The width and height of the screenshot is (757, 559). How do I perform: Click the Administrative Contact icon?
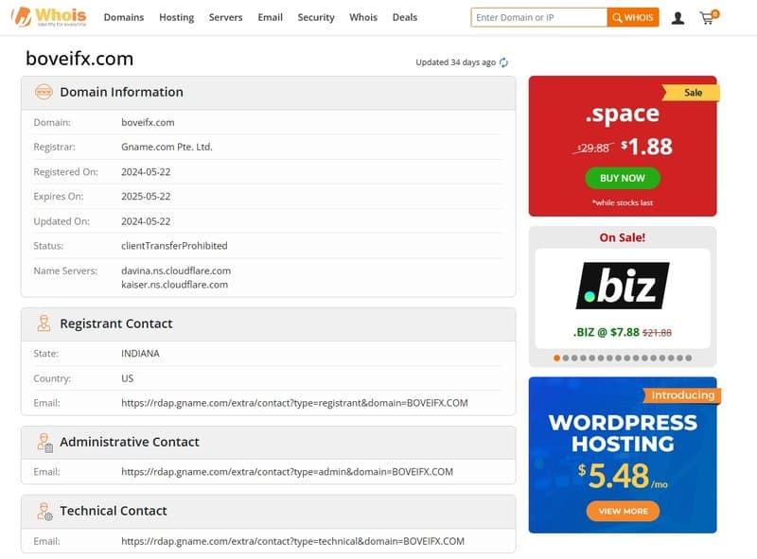tap(44, 442)
